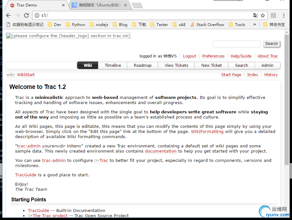292x220 pixels.
Task: Open the 下载 bookmarks folder
Action: point(139,24)
